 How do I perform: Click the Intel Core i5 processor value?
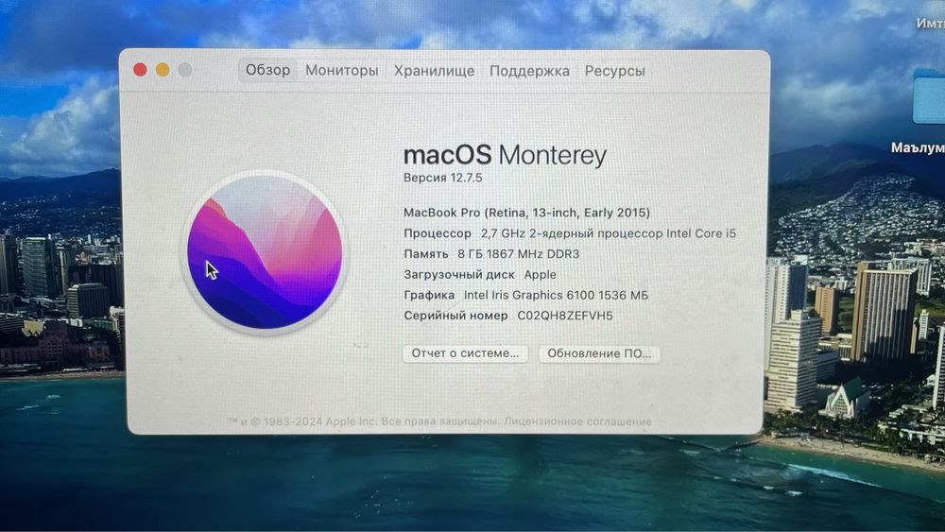(x=608, y=233)
